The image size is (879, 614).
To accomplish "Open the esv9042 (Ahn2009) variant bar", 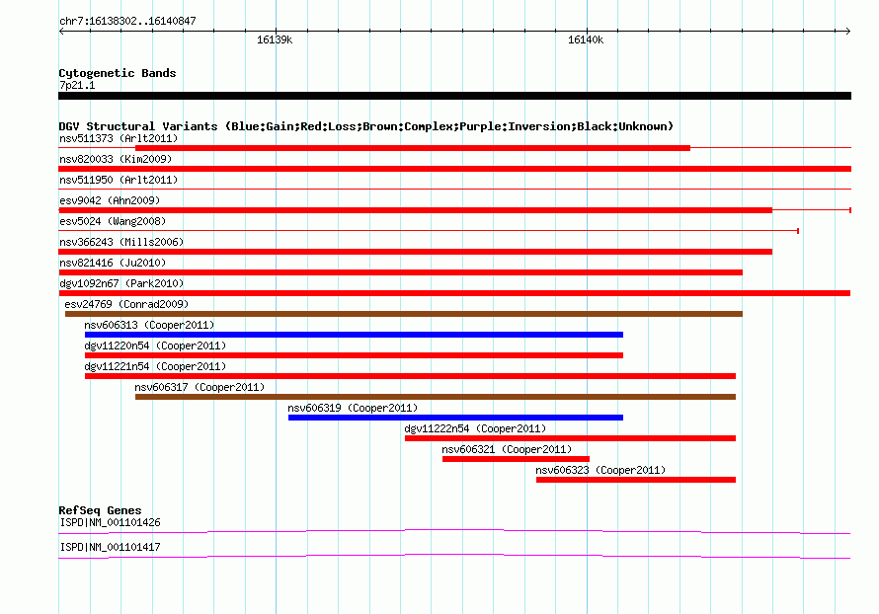I will point(416,210).
